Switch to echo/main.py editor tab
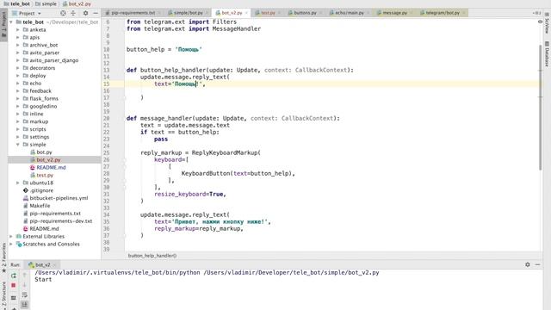This screenshot has height=310, width=551. (x=349, y=13)
